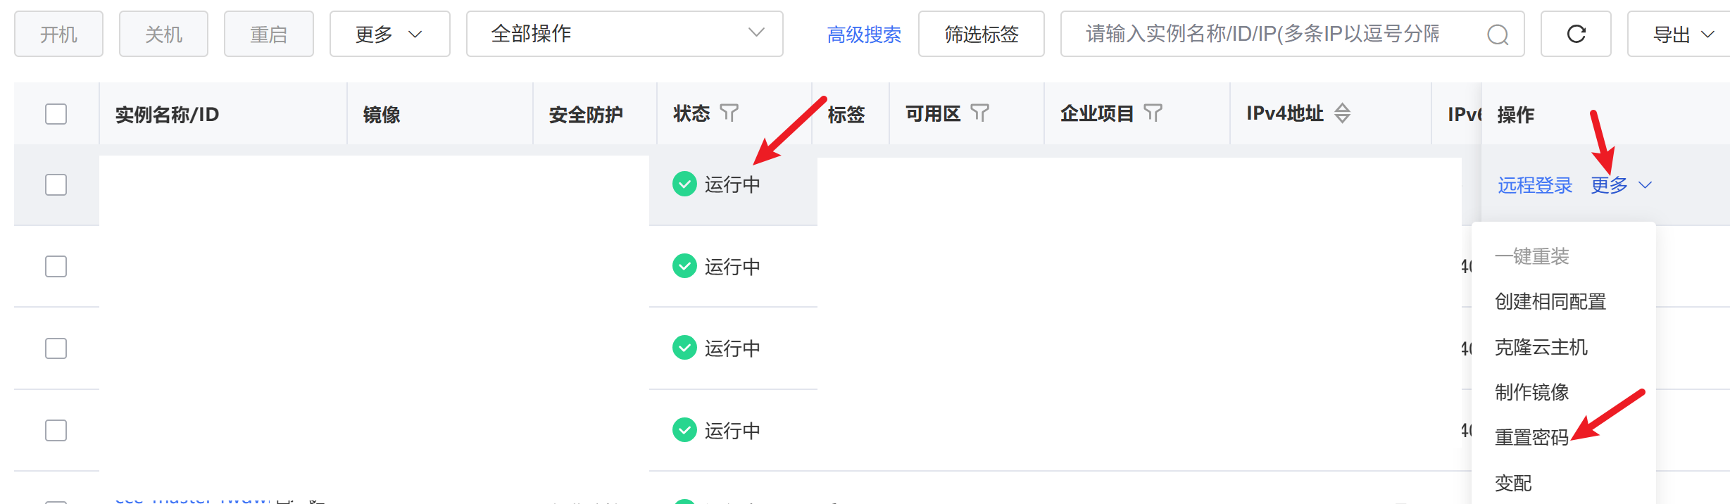Open the enterprise project filter icon
The height and width of the screenshot is (504, 1730).
coord(1153,113)
